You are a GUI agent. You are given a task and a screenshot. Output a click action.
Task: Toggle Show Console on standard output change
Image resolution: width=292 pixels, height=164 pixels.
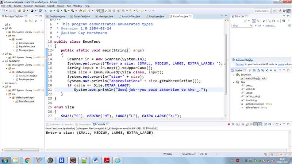click(255, 124)
